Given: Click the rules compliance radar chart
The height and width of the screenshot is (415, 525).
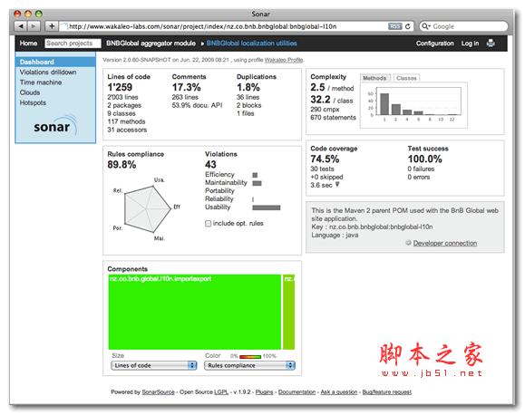Looking at the screenshot, I should pyautogui.click(x=147, y=208).
